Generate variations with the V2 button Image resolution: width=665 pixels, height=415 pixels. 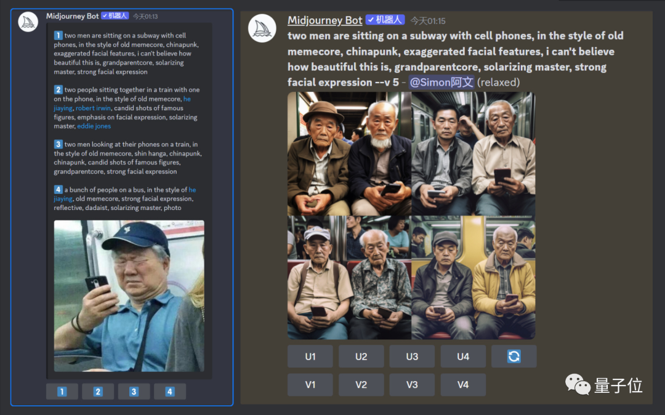pyautogui.click(x=361, y=384)
